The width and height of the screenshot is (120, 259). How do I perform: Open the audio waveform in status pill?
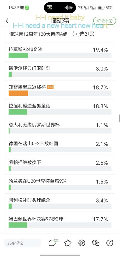coord(69,8)
